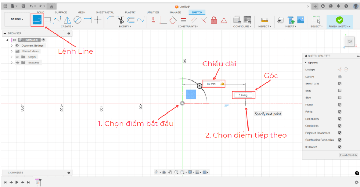Select the Sketch Dimension tool
Screen dimensions: 360x187
click(88, 20)
